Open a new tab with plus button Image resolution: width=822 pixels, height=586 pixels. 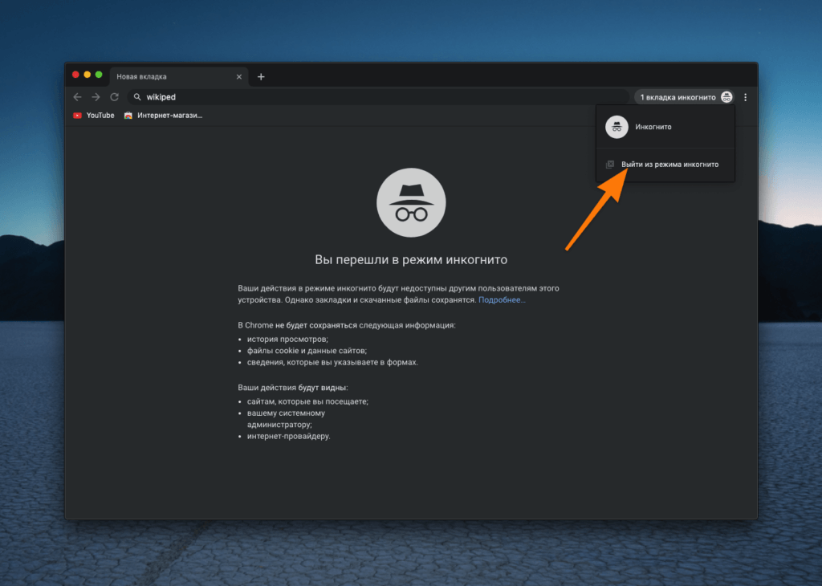(261, 77)
